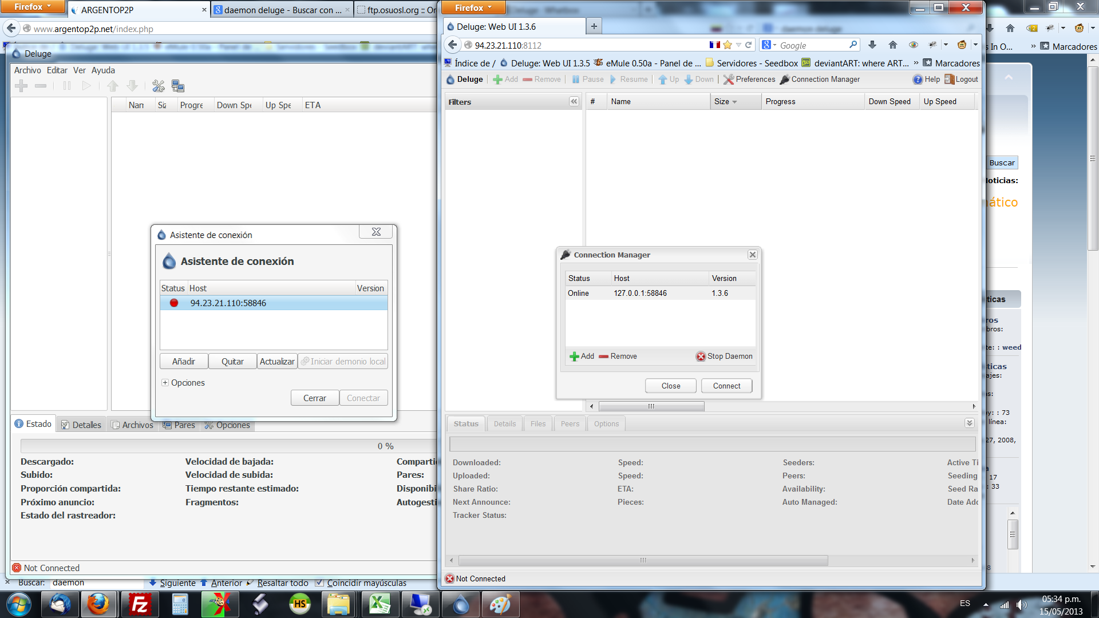Open the Archivo menu
The width and height of the screenshot is (1099, 618).
click(x=27, y=70)
